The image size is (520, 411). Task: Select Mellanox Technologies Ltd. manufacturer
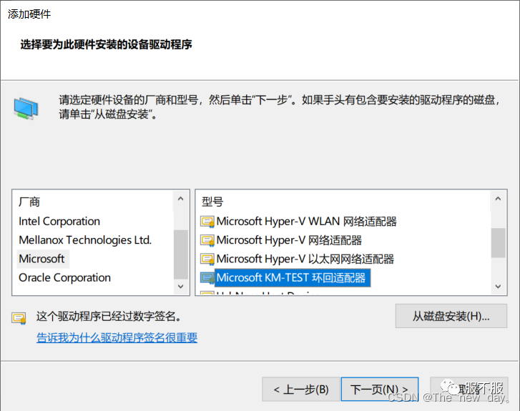pos(85,240)
